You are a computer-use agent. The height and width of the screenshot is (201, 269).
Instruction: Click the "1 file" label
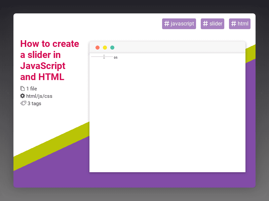pyautogui.click(x=31, y=88)
